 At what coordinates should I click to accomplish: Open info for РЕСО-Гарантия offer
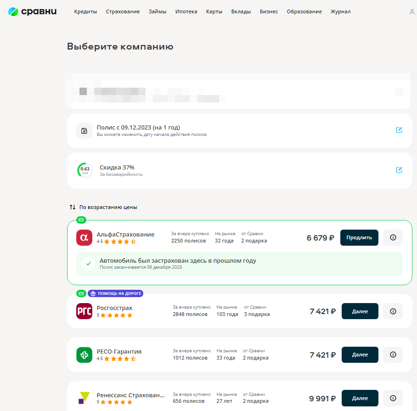click(x=393, y=355)
